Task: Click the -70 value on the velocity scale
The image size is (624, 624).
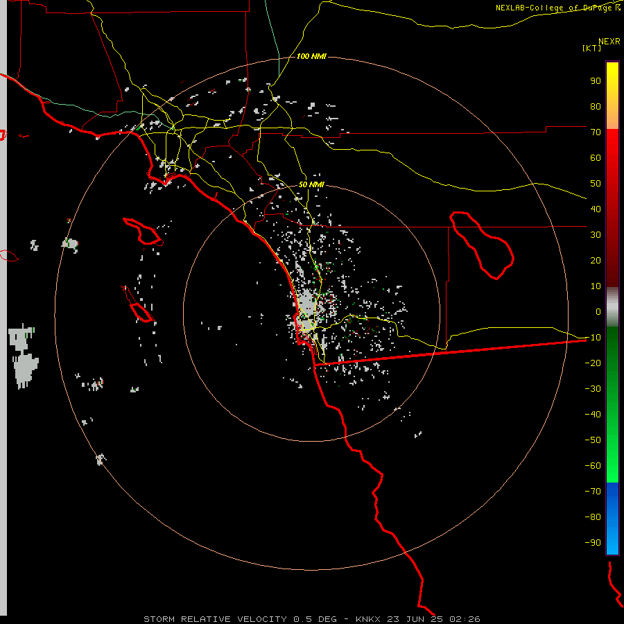Action: [x=593, y=492]
